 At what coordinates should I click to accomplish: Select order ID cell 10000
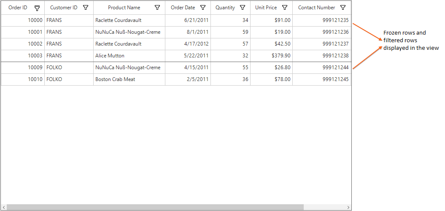tap(23, 20)
